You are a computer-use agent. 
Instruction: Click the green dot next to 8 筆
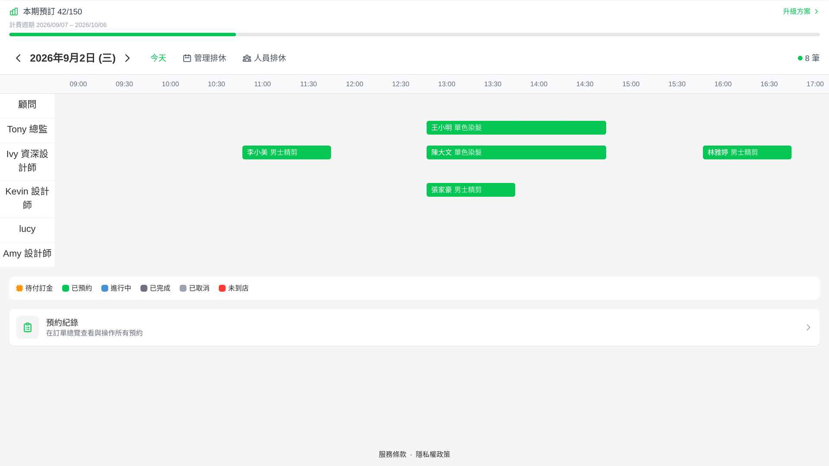800,58
